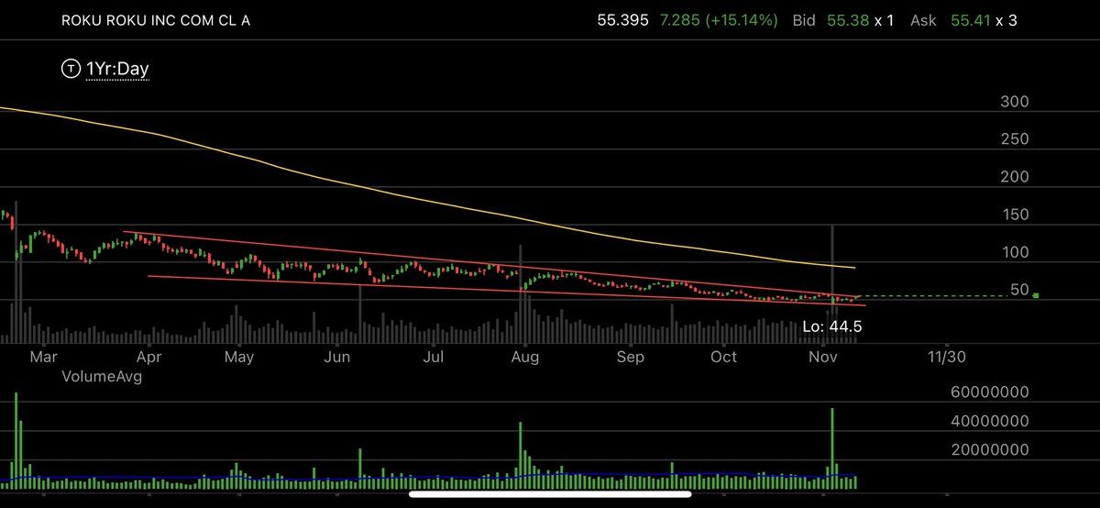Viewport: 1100px width, 508px height.
Task: Tap the home indicator bar at screen bottom
Action: coord(549,492)
